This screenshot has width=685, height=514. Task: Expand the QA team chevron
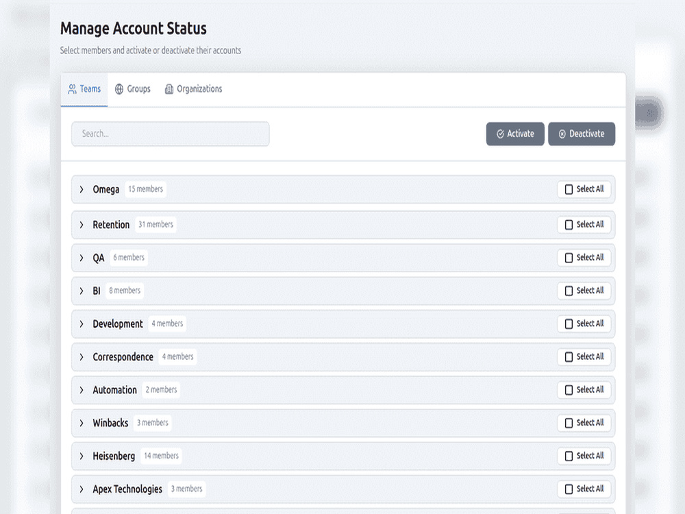82,258
